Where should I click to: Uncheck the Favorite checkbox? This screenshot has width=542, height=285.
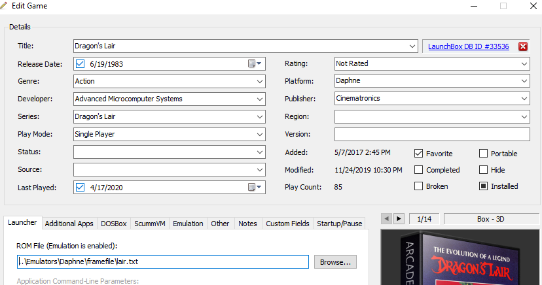click(x=418, y=154)
